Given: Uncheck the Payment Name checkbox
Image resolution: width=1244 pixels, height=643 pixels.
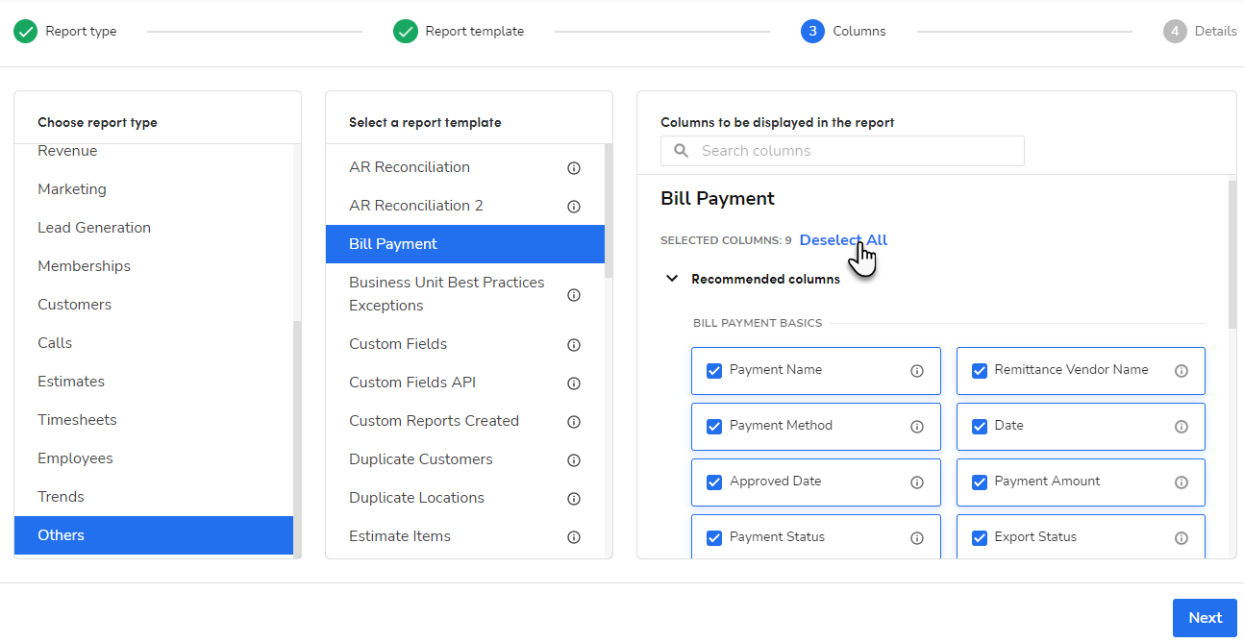Looking at the screenshot, I should pyautogui.click(x=714, y=371).
